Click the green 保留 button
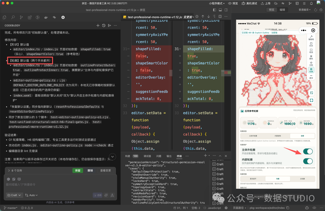 point(78,170)
